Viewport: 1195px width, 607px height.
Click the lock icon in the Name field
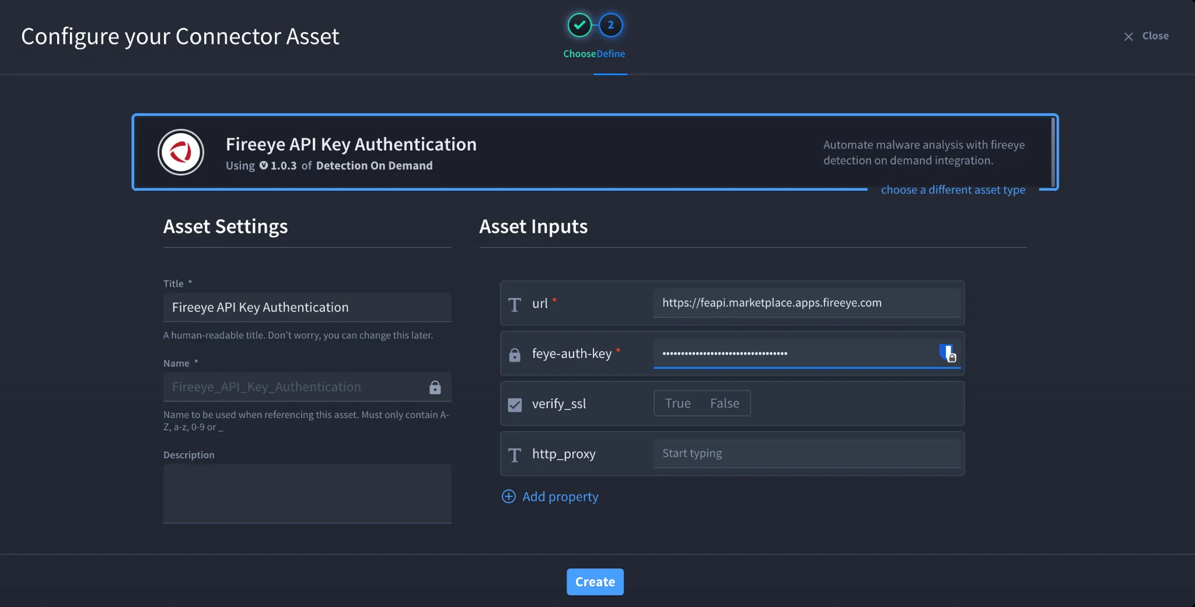(x=435, y=387)
